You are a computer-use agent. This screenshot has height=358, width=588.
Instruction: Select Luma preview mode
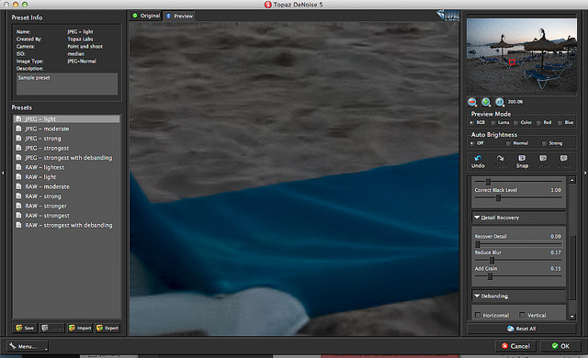[x=493, y=123]
